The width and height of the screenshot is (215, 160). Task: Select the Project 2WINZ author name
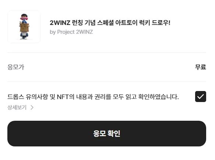point(75,32)
